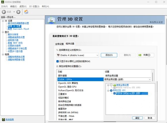Screen dimensions: 167x123
Task: Open CUDA 使用全局设置 (全部) dropdown
Action: click(x=127, y=79)
